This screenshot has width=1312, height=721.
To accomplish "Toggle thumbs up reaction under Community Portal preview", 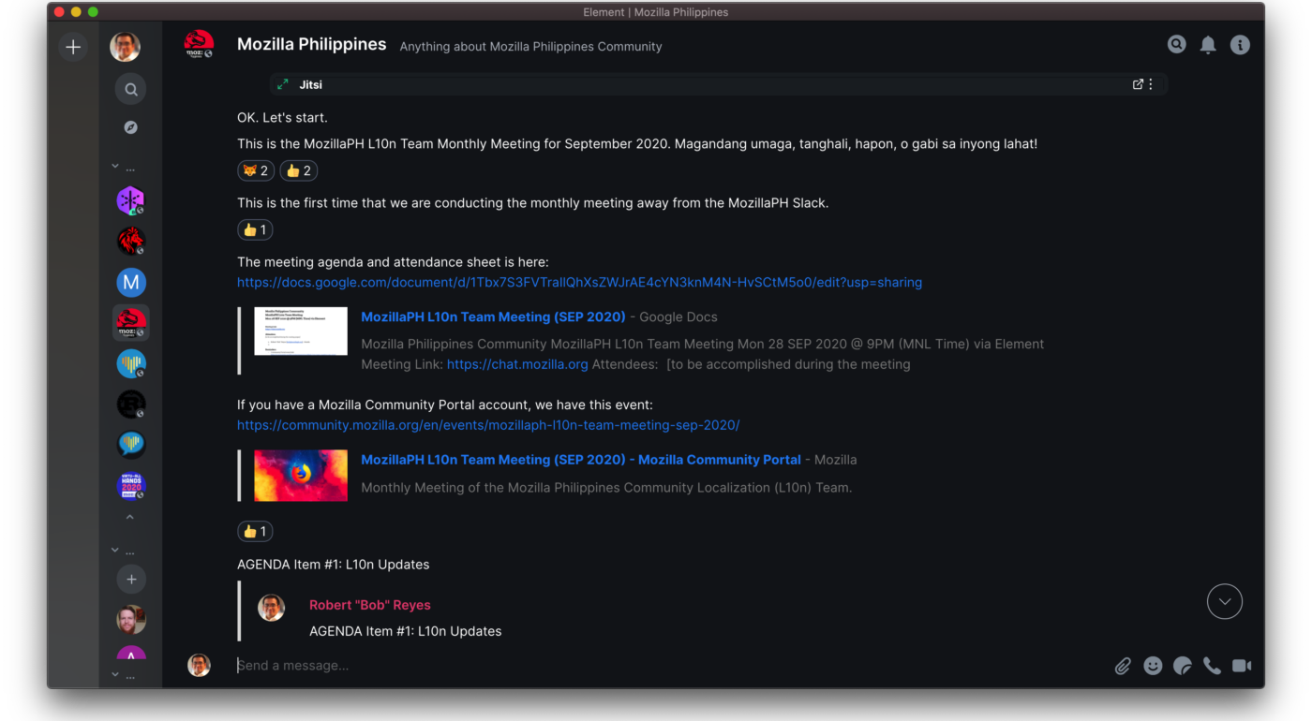I will pyautogui.click(x=255, y=531).
